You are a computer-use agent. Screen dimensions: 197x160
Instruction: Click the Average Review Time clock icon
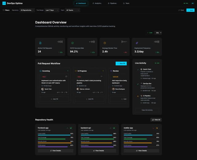coord(105,43)
